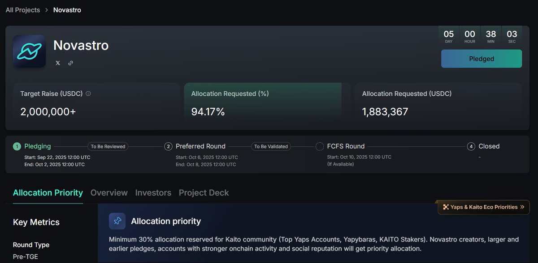Image resolution: width=538 pixels, height=263 pixels.
Task: Click 'End: Oct 8, 2025 12:00 UTC' text
Action: click(x=206, y=164)
